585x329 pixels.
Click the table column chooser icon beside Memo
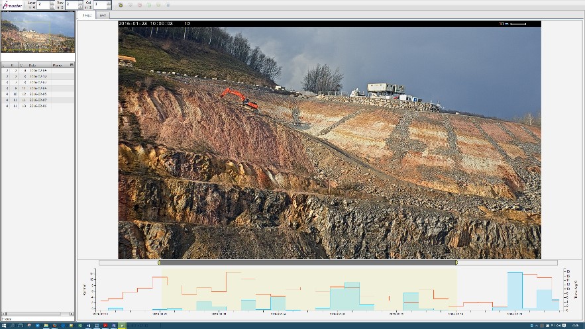click(72, 66)
